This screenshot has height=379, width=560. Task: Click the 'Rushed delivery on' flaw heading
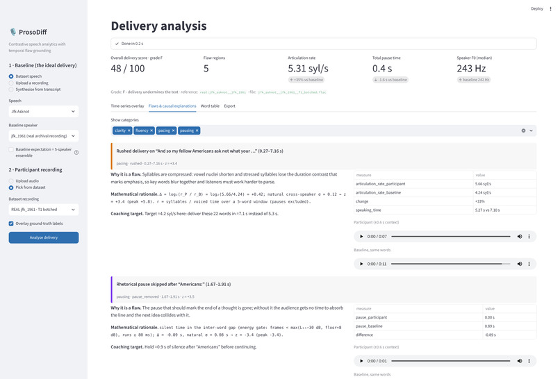click(199, 151)
